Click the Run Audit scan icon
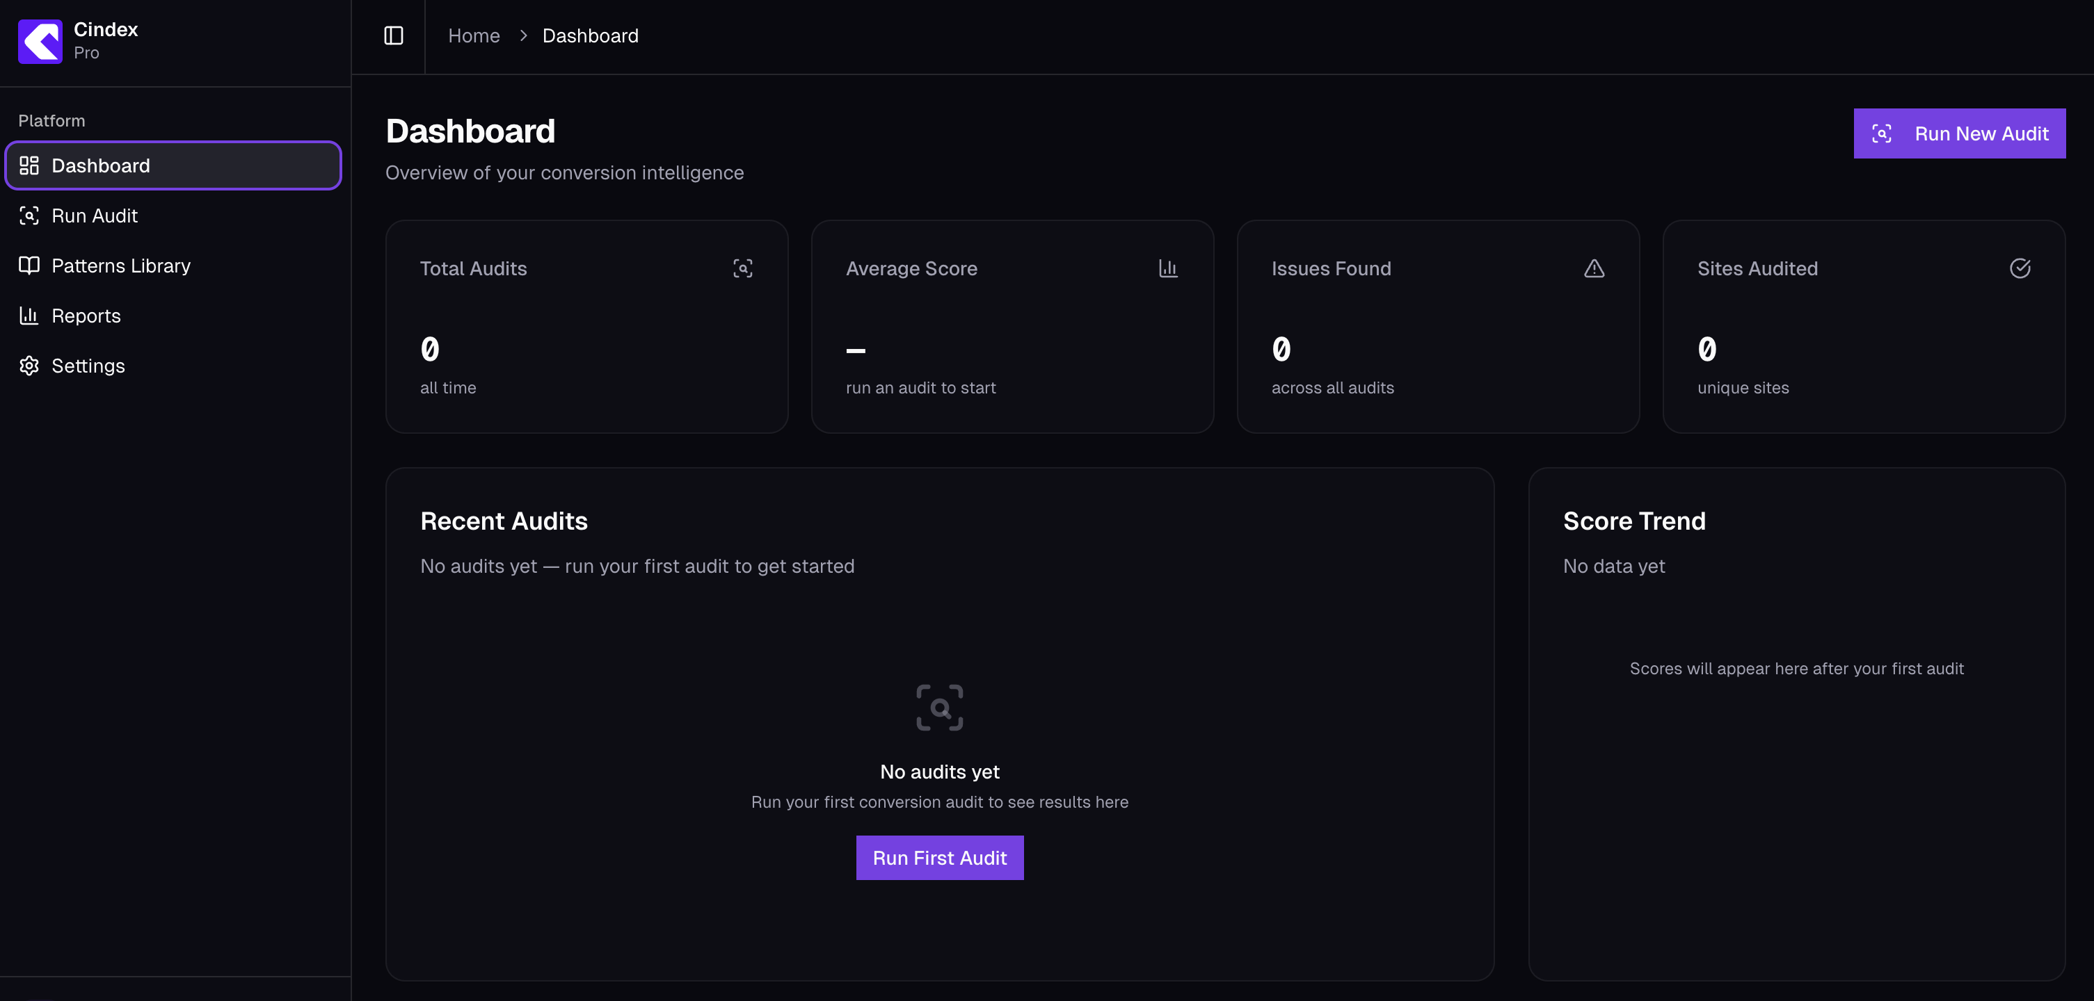 coord(29,215)
